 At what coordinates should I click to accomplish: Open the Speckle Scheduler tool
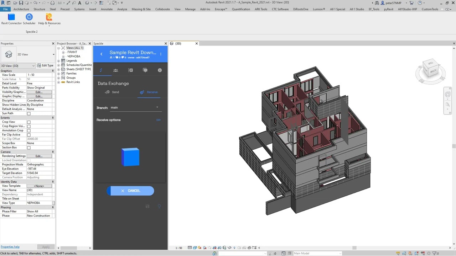tap(29, 17)
